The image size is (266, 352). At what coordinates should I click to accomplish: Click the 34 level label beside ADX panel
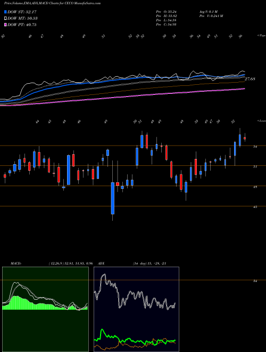[255, 281]
